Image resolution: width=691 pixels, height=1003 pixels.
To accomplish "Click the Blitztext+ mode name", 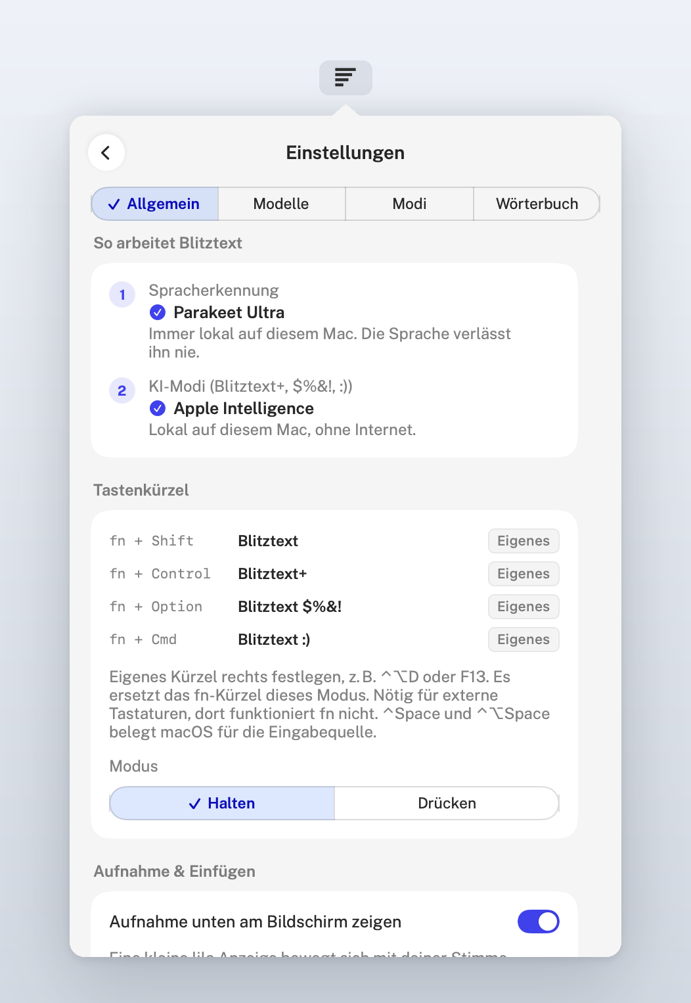I will (273, 574).
